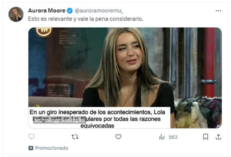Open the reply speech bubble icon
Screen dimensions: 231x157
(x=31, y=137)
